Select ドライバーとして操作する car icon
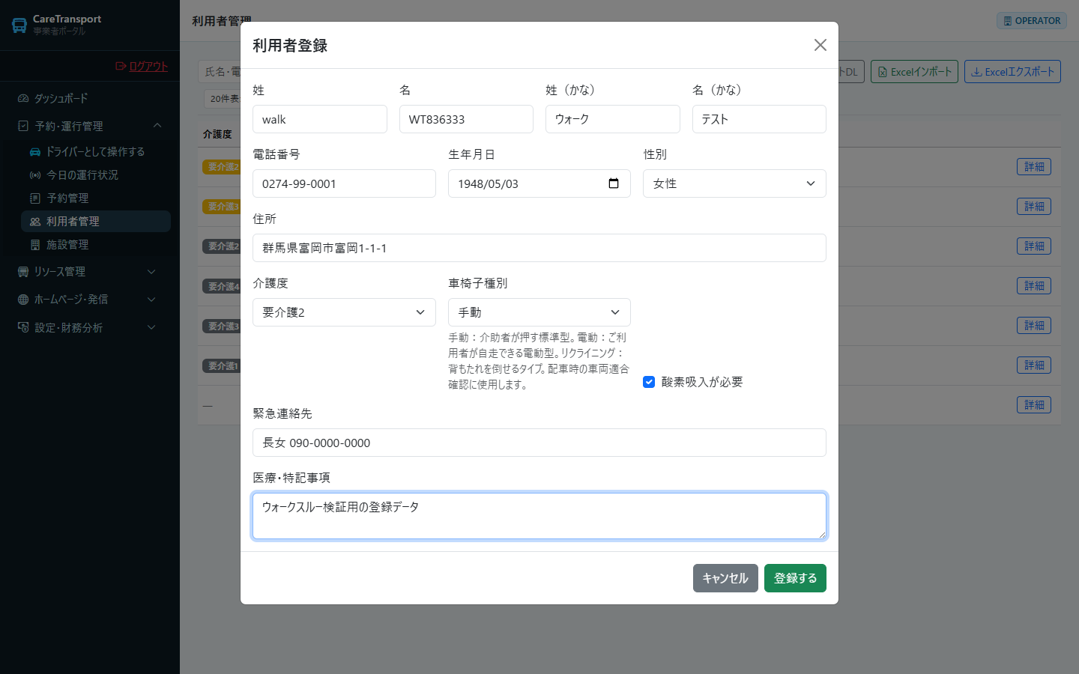1079x674 pixels. point(34,151)
